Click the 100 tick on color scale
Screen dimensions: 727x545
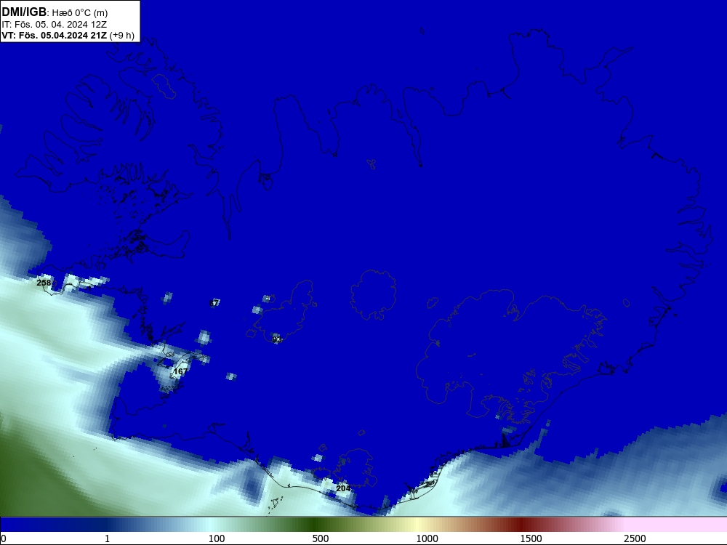[x=217, y=538]
